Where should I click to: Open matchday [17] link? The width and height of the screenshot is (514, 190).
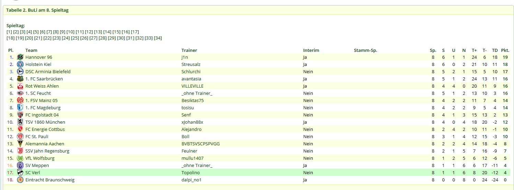(135, 32)
